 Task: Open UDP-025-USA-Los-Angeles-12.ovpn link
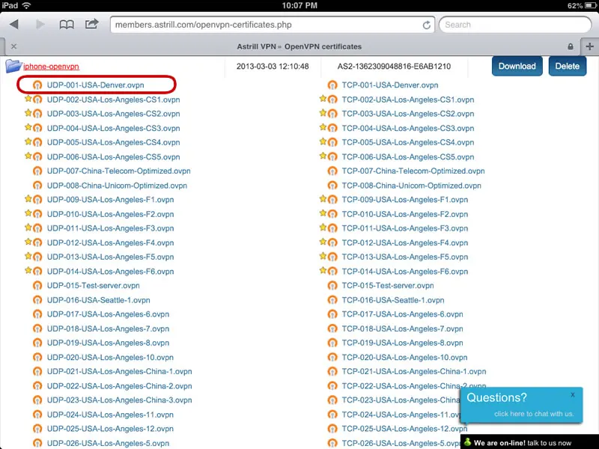click(x=110, y=429)
